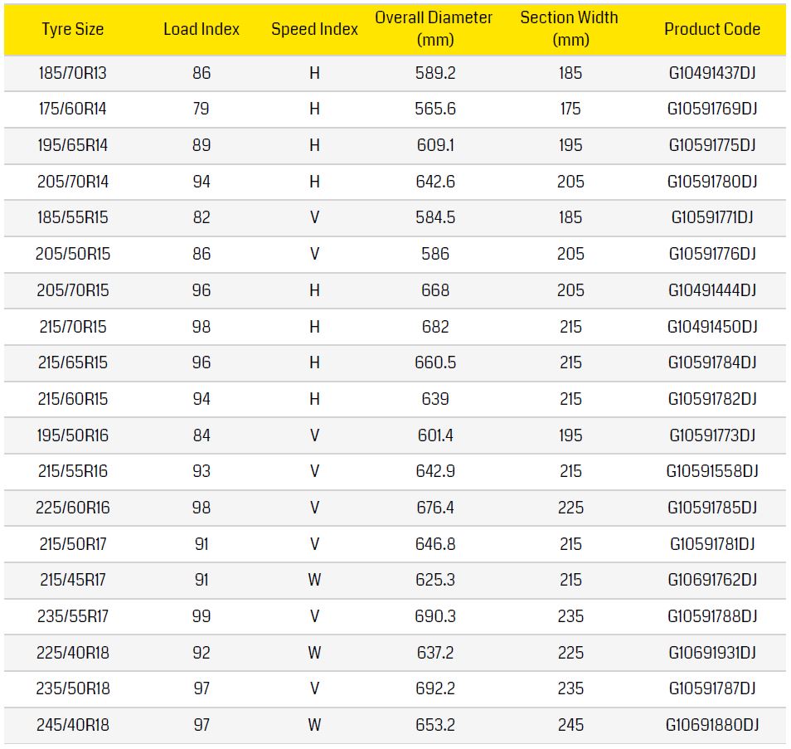The image size is (791, 749).
Task: Click the Speed Index header cell
Action: [x=314, y=29]
